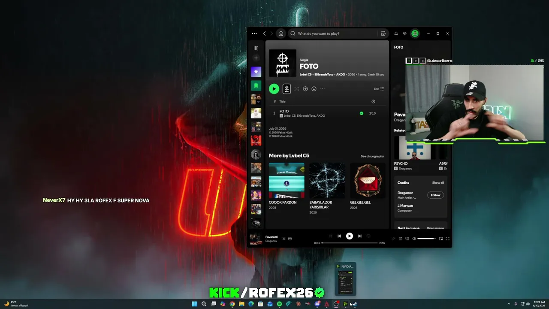The image size is (549, 309).
Task: Show hidden system tray icons
Action: tap(509, 304)
